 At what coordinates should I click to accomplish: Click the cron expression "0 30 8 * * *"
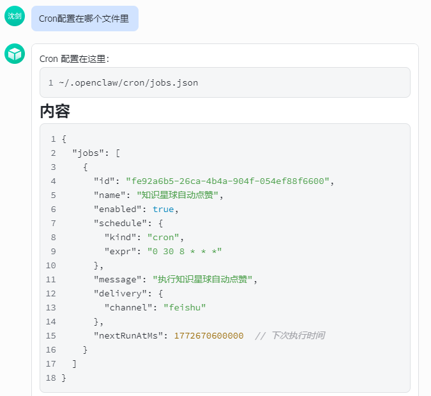(x=185, y=252)
